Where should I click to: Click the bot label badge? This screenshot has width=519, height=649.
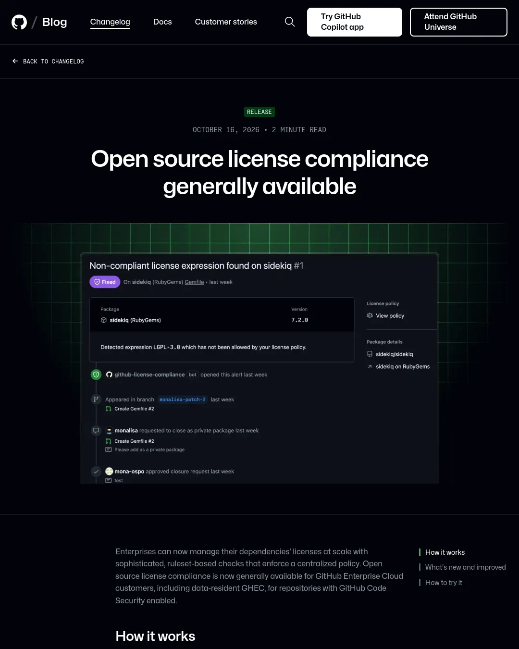point(193,374)
